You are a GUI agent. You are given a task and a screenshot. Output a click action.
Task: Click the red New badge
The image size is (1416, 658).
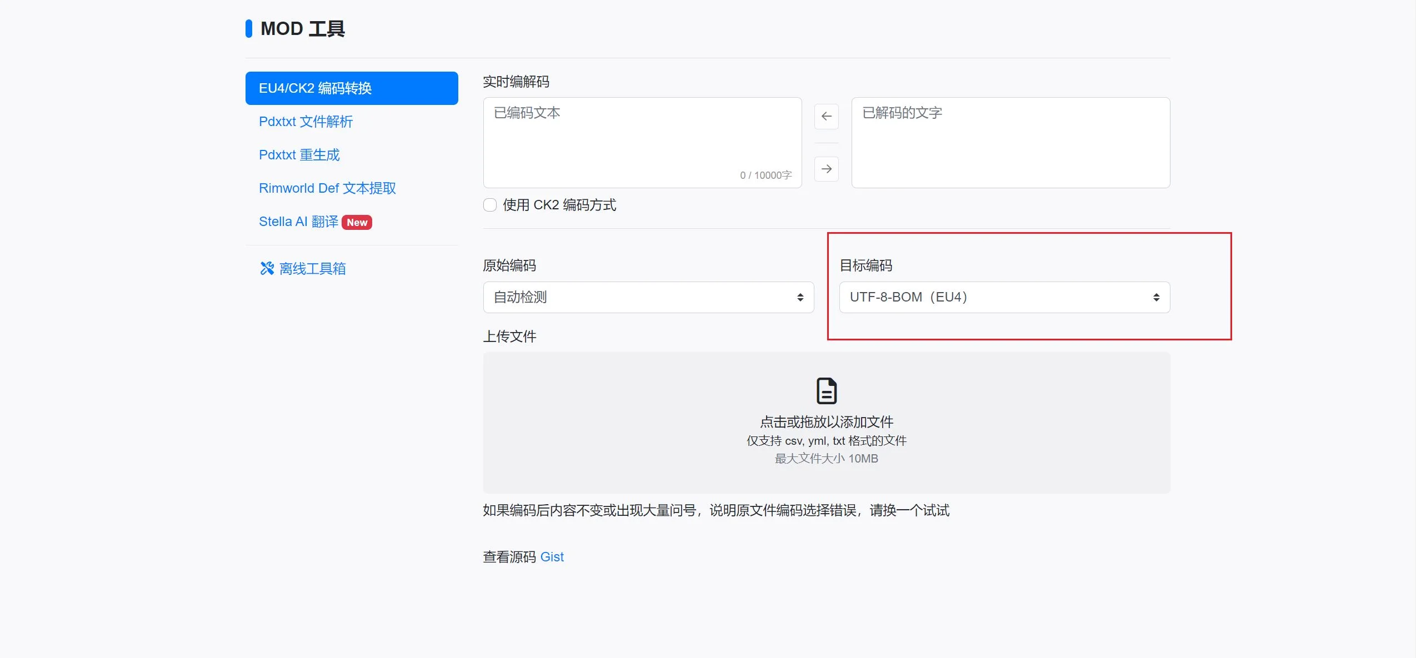357,222
